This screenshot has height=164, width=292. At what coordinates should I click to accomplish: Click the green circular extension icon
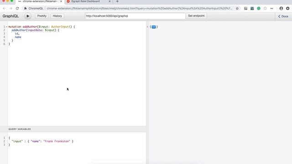click(259, 8)
